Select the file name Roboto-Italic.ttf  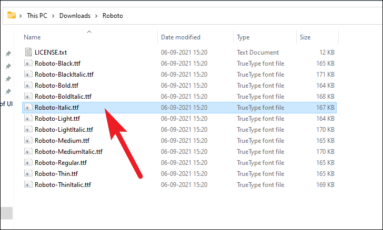click(x=57, y=107)
